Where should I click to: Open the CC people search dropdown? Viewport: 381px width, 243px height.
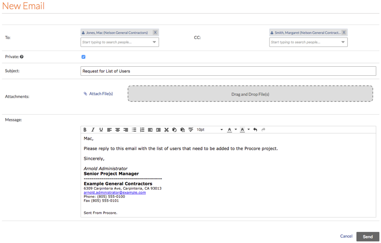pos(343,42)
